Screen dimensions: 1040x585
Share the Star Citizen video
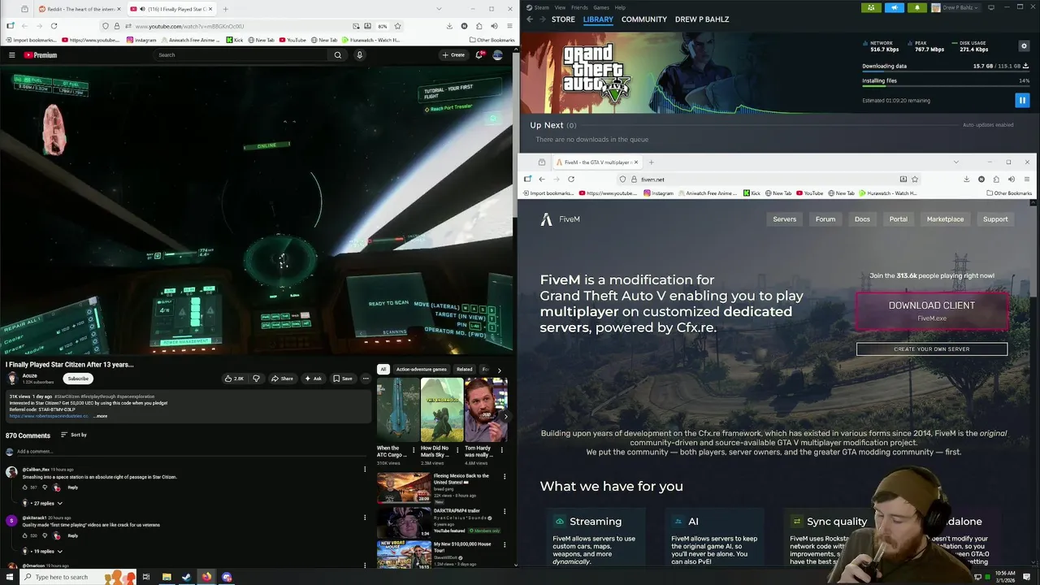tap(282, 379)
